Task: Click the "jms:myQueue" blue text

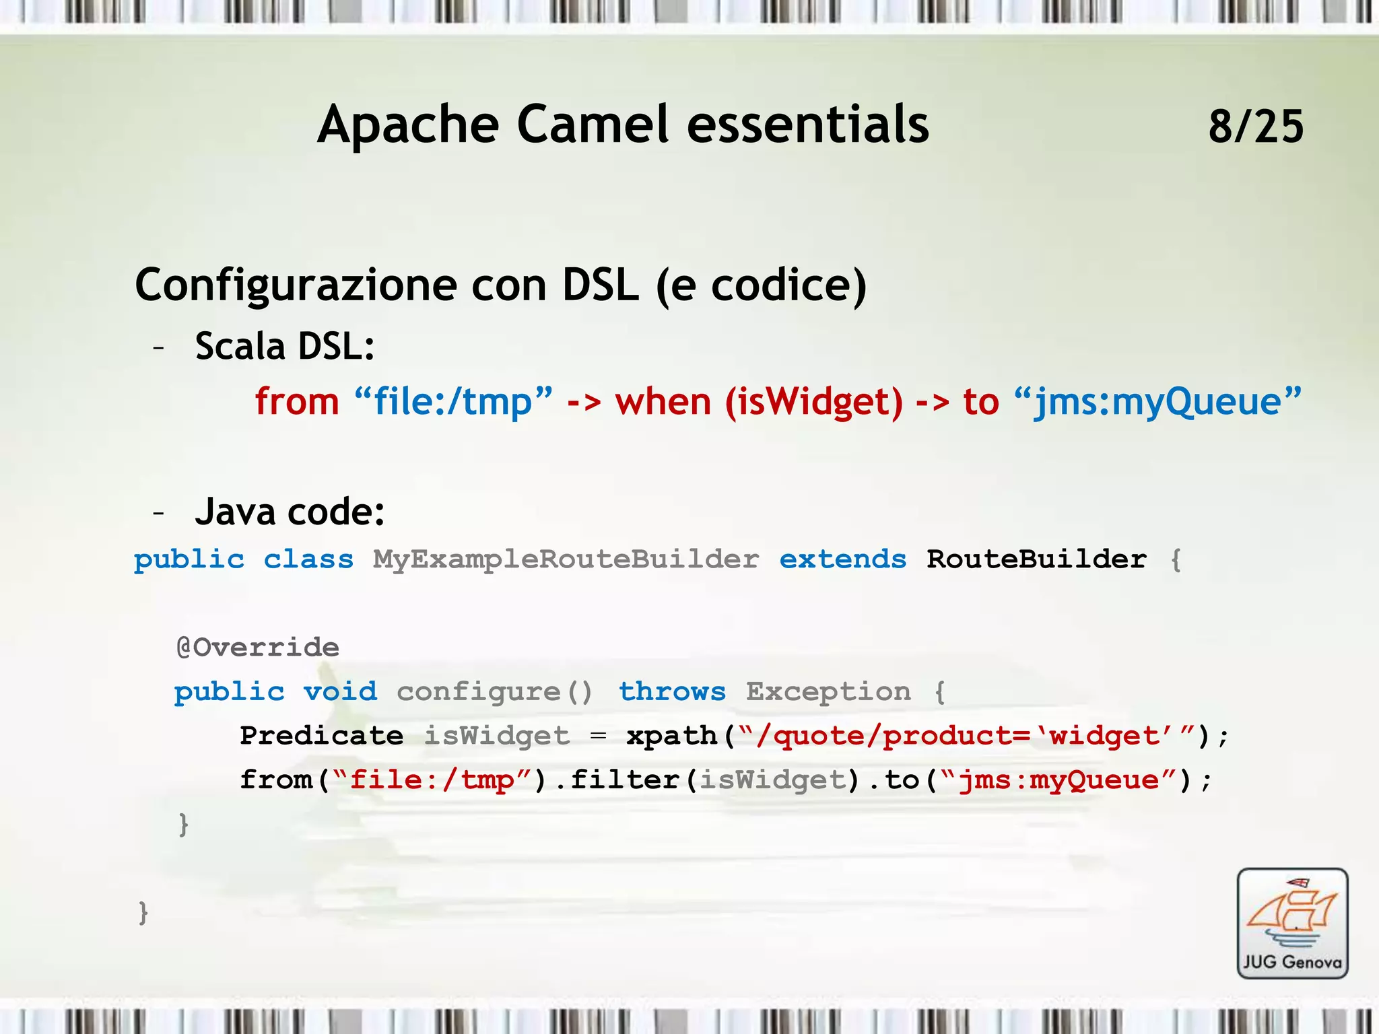Action: [1157, 402]
